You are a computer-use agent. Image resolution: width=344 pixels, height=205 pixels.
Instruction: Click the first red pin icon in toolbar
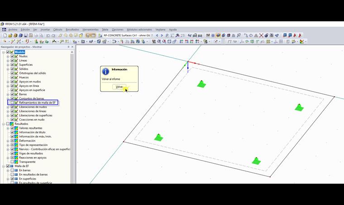[295, 35]
